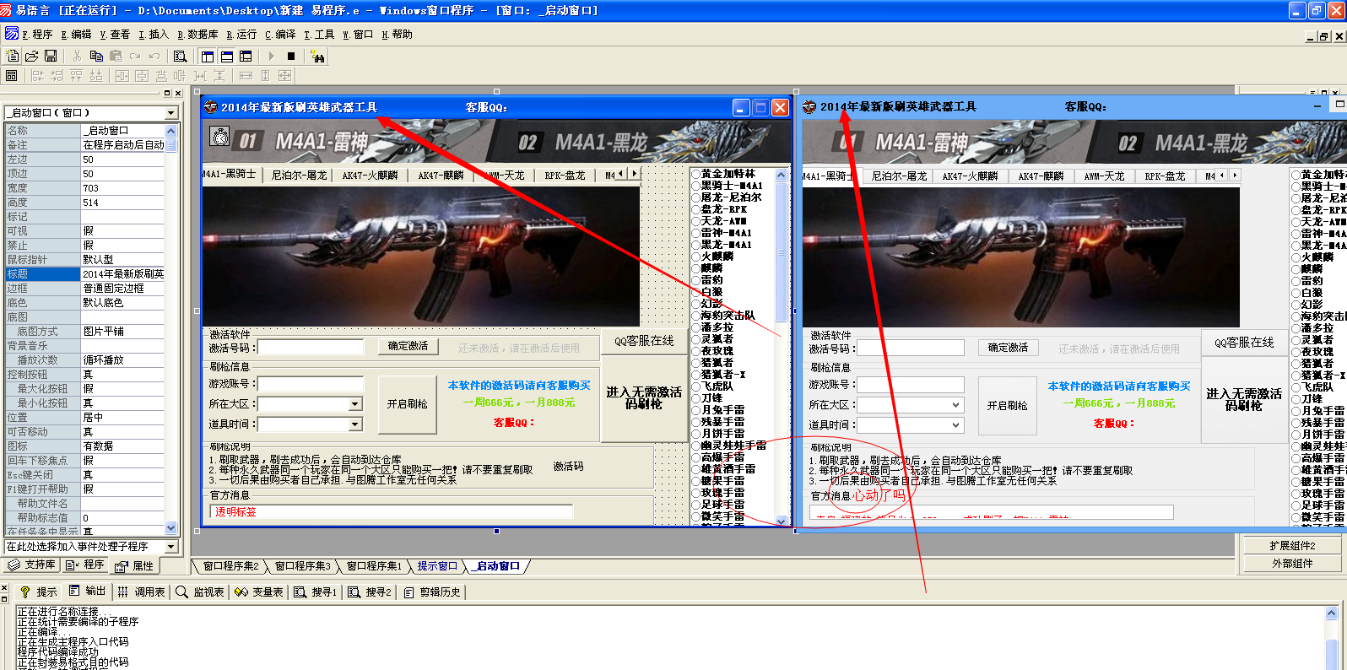Open a file via the folder icon
This screenshot has height=670, width=1347.
tap(32, 56)
